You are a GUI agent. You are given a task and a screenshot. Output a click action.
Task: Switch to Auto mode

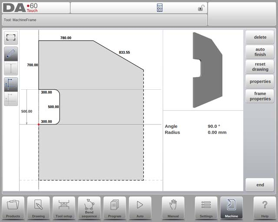140,208
